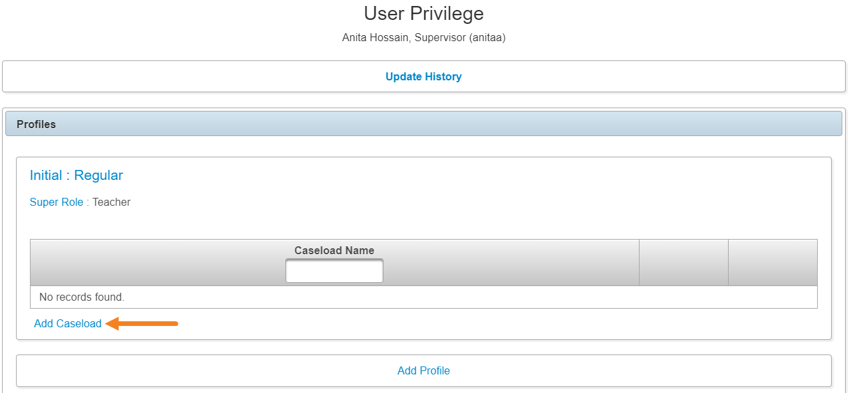
Task: Sort by Caseload Name column header
Action: 334,250
